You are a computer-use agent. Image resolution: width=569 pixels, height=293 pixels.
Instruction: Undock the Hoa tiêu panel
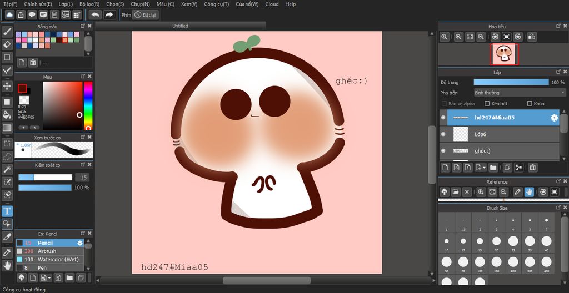point(558,26)
